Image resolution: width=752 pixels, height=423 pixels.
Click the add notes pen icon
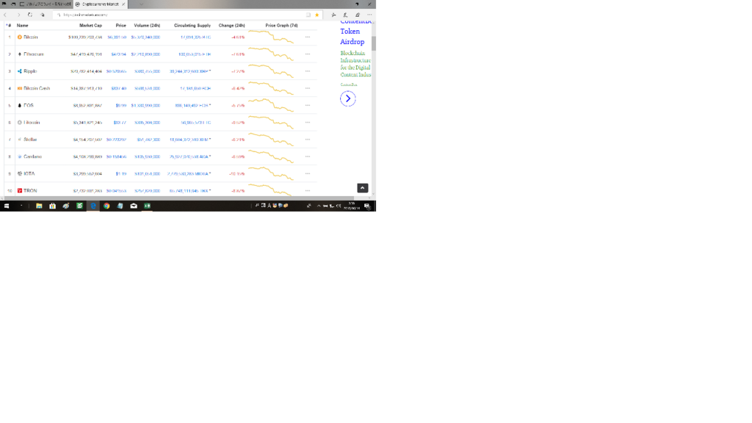[345, 15]
